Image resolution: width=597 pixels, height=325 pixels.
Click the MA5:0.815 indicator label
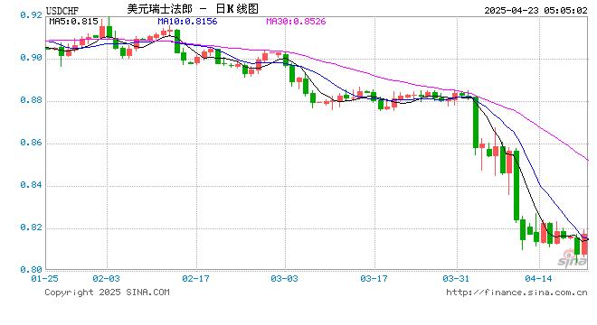coord(73,22)
